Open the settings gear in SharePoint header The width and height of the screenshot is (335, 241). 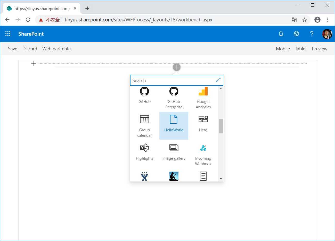[296, 34]
